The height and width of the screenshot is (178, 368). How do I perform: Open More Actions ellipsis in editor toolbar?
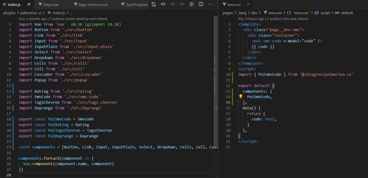(210, 4)
